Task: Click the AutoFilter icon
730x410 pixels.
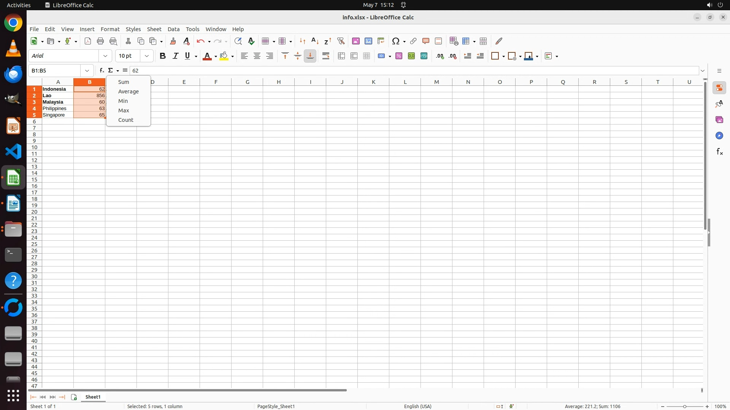Action: (x=341, y=41)
